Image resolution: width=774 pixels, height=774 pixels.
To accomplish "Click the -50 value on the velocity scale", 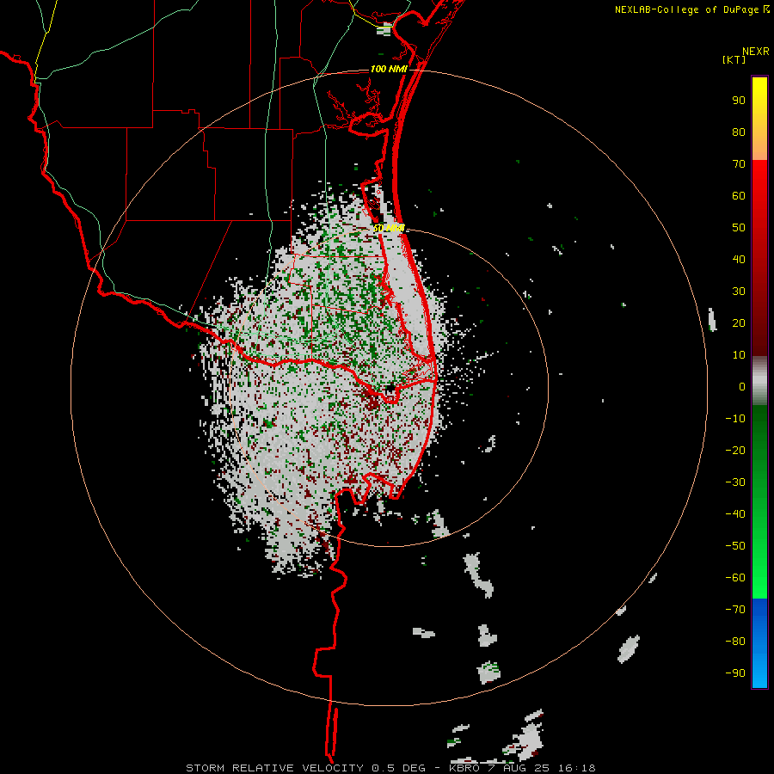I will pos(735,546).
